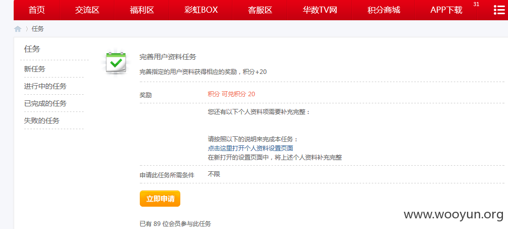Click the 奖励 row label
The height and width of the screenshot is (229, 508).
pyautogui.click(x=145, y=95)
